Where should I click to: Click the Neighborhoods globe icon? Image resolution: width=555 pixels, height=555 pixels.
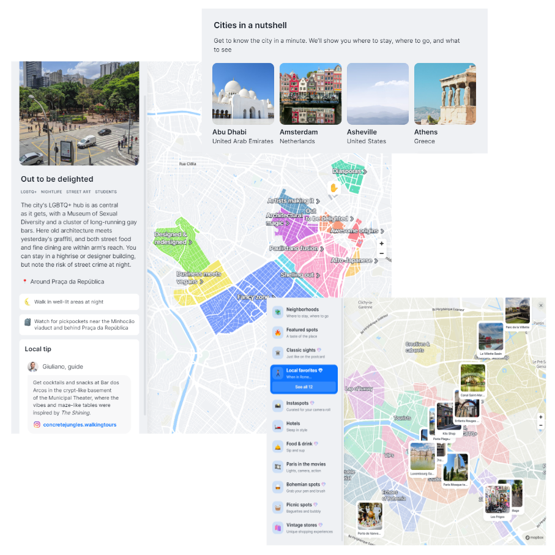click(278, 312)
